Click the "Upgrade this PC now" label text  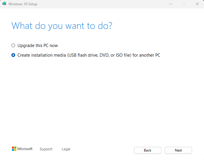(x=38, y=46)
